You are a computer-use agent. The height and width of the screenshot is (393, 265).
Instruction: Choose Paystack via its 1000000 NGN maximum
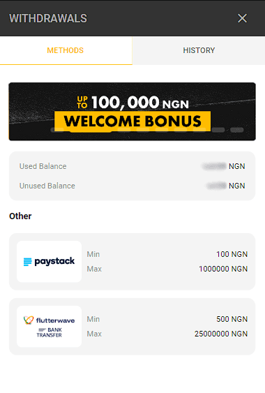[x=223, y=269]
